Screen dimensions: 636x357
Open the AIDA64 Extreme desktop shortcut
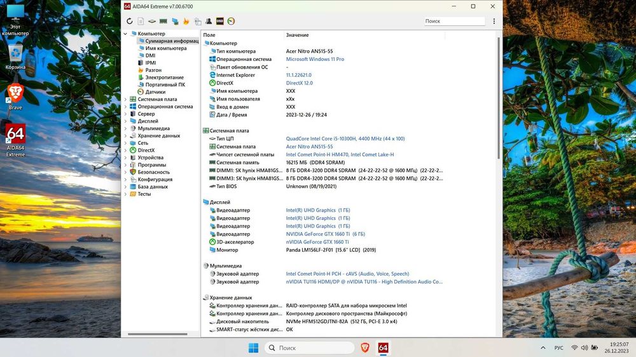[x=15, y=140]
